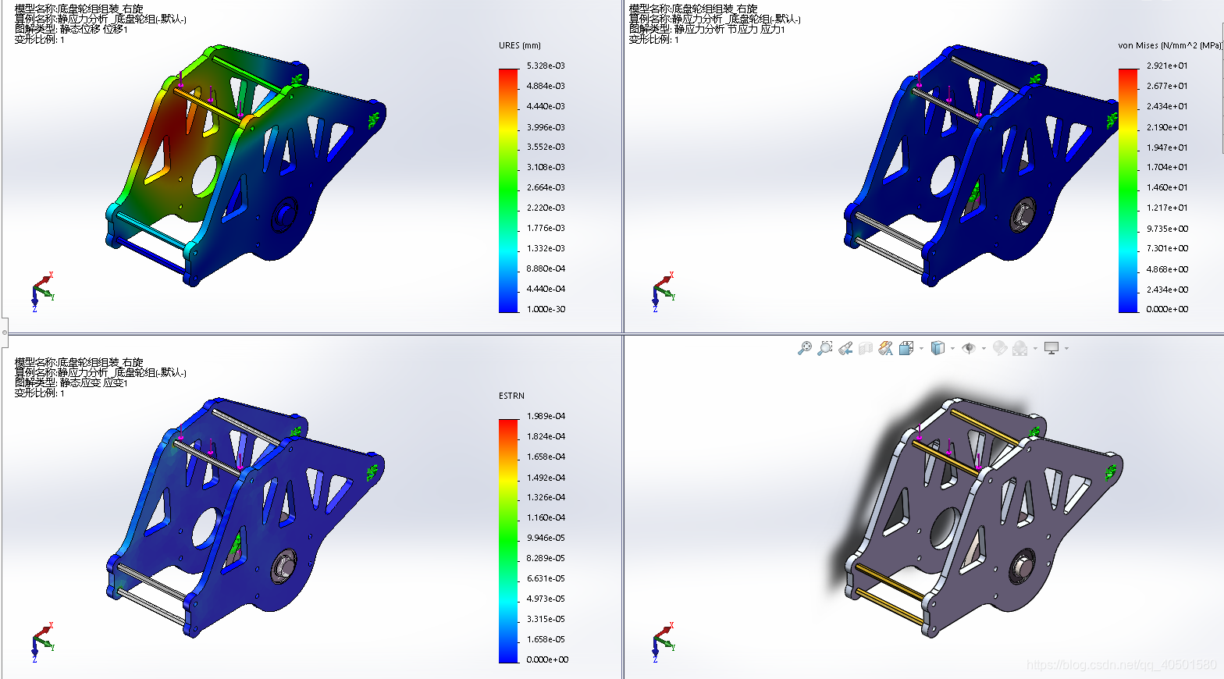The height and width of the screenshot is (679, 1224).
Task: Click the Zoom to Fit icon
Action: [804, 348]
